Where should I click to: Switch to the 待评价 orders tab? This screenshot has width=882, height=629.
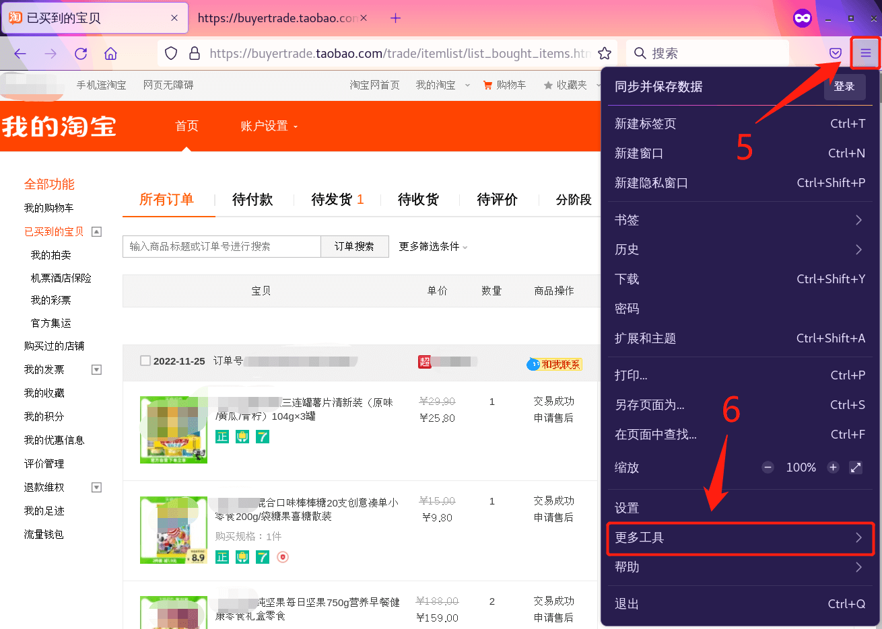pyautogui.click(x=497, y=199)
